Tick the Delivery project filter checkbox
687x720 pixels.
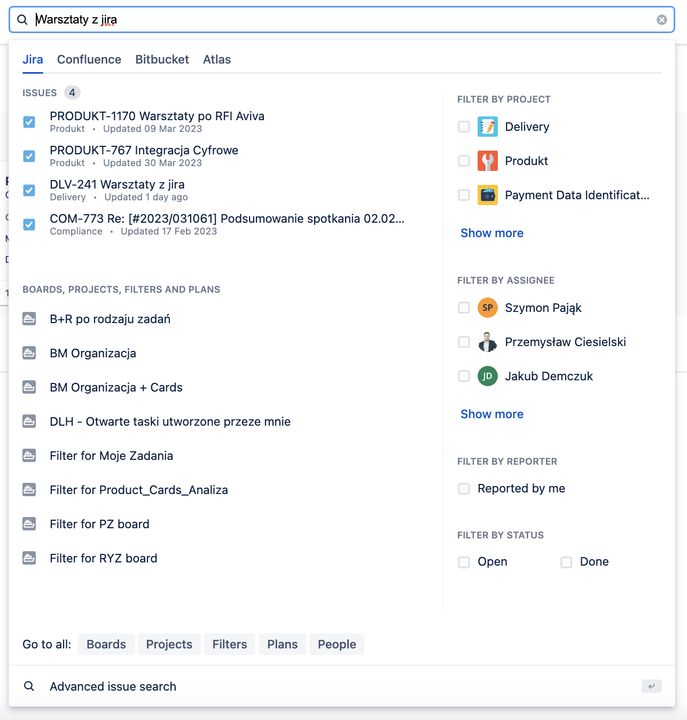tap(464, 127)
